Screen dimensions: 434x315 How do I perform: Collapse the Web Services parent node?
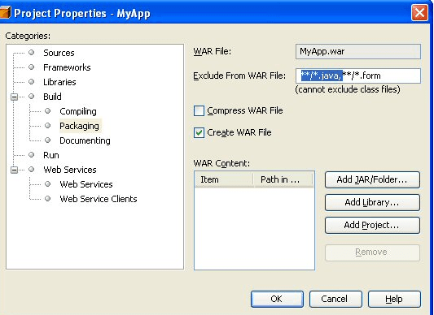click(14, 170)
